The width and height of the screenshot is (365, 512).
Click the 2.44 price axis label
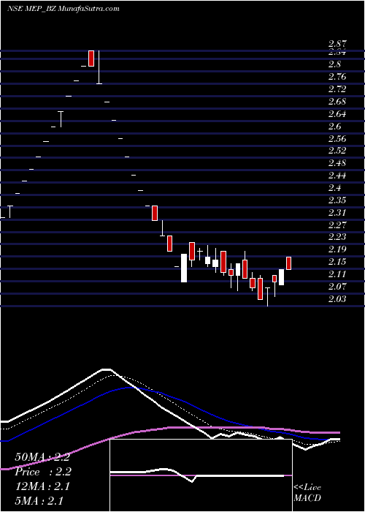pos(337,176)
